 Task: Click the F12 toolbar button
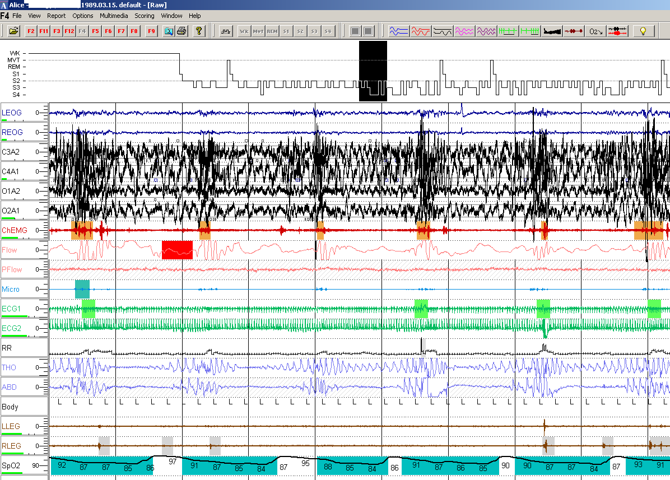[x=69, y=31]
